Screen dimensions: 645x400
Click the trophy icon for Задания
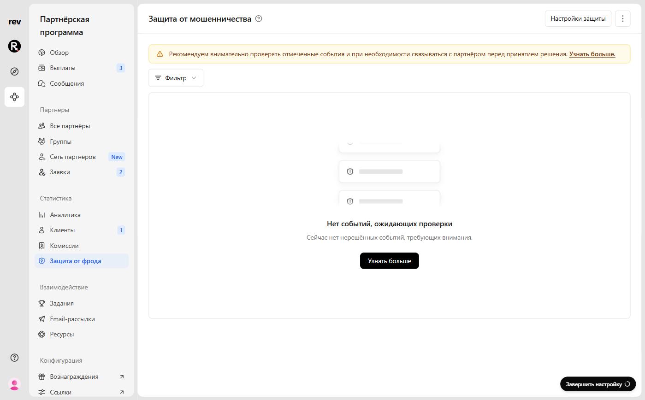point(41,303)
